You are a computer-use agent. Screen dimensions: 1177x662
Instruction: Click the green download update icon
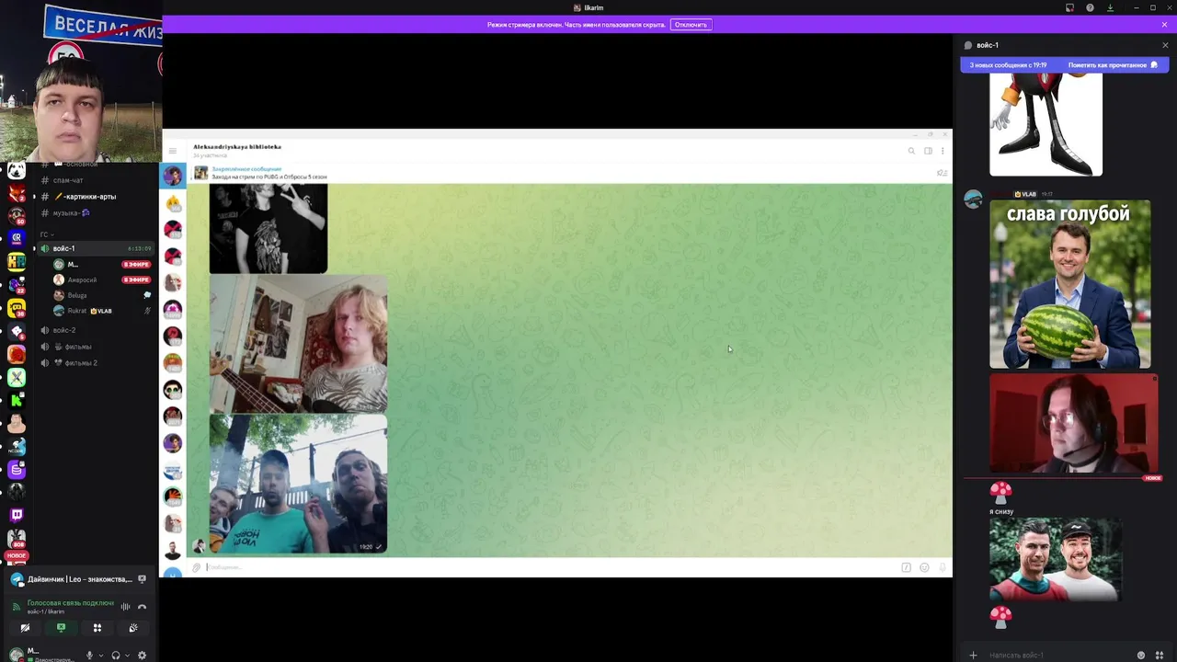[x=1110, y=7]
